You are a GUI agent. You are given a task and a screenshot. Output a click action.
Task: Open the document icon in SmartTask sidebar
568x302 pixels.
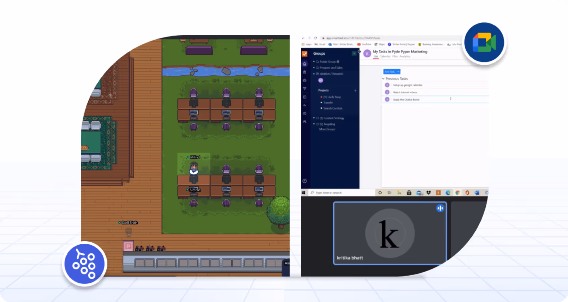tap(304, 97)
